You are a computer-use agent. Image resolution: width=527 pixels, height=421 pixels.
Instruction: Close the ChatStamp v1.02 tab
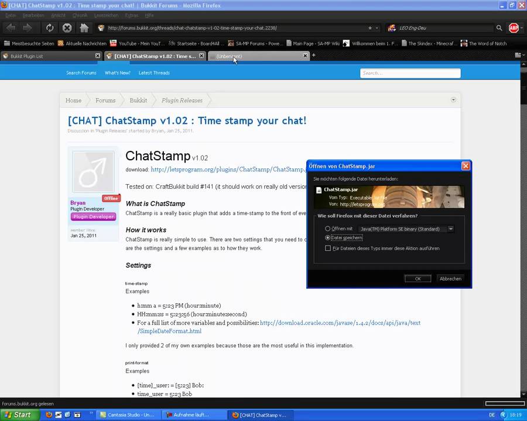click(x=201, y=56)
